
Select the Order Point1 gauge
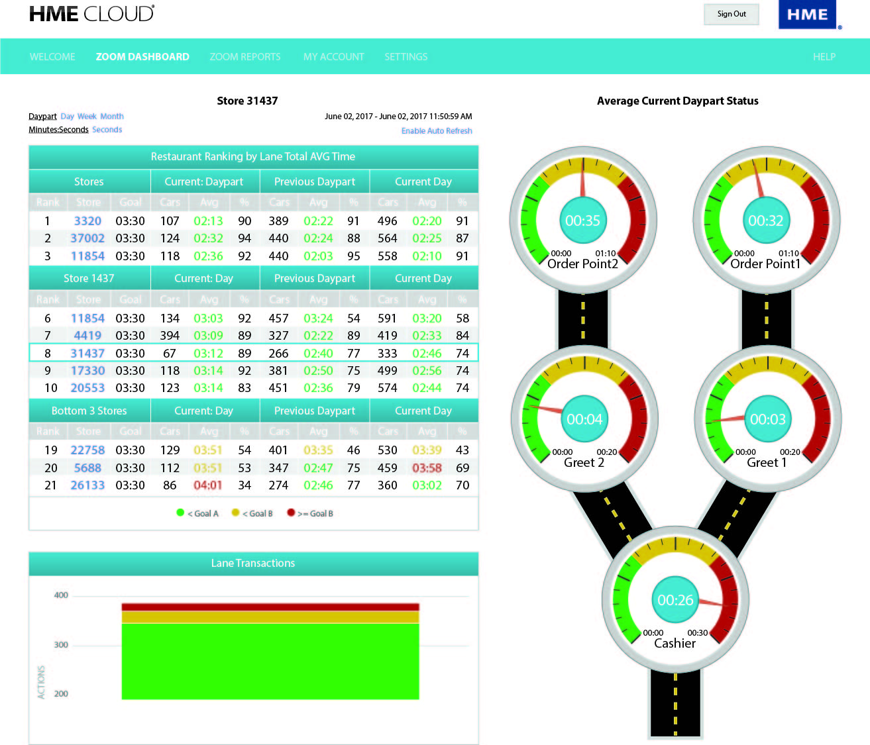point(767,220)
